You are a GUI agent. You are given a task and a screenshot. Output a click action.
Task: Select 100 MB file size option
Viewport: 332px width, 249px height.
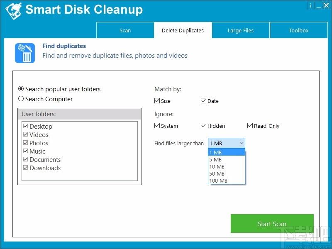[227, 181]
